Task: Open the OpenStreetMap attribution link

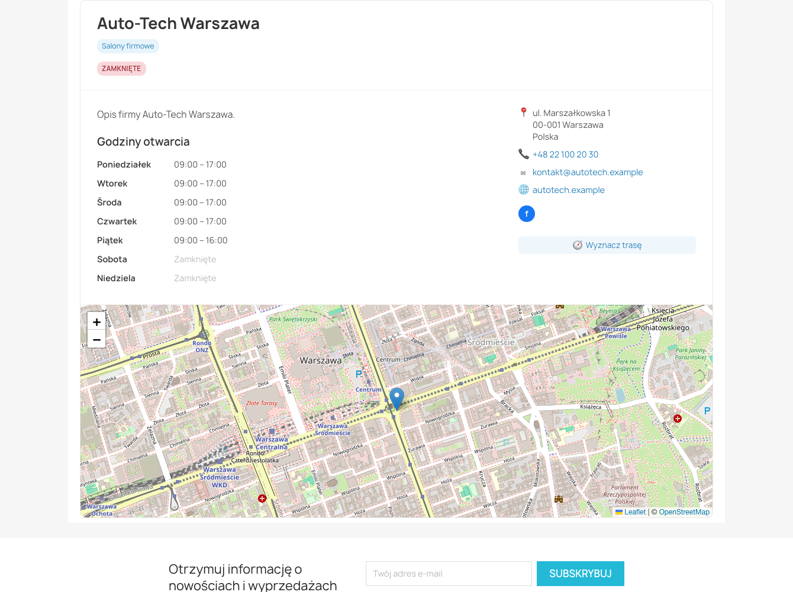Action: pyautogui.click(x=684, y=512)
